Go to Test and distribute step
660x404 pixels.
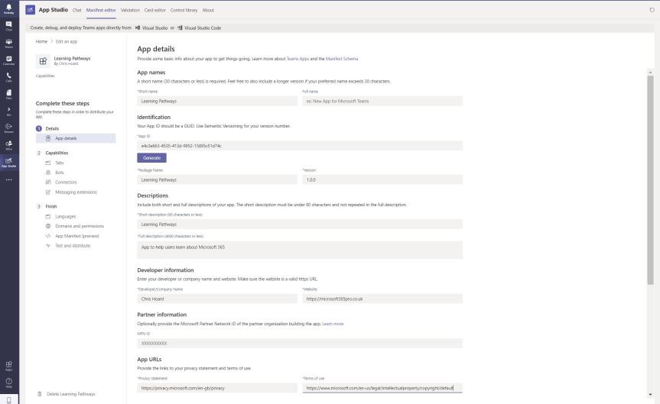click(x=73, y=246)
